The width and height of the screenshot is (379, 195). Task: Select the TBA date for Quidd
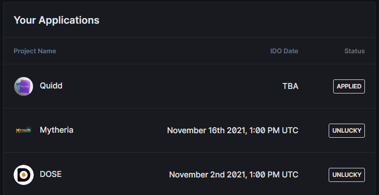coord(290,86)
